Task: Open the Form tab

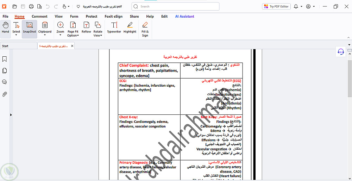Action: click(x=74, y=17)
